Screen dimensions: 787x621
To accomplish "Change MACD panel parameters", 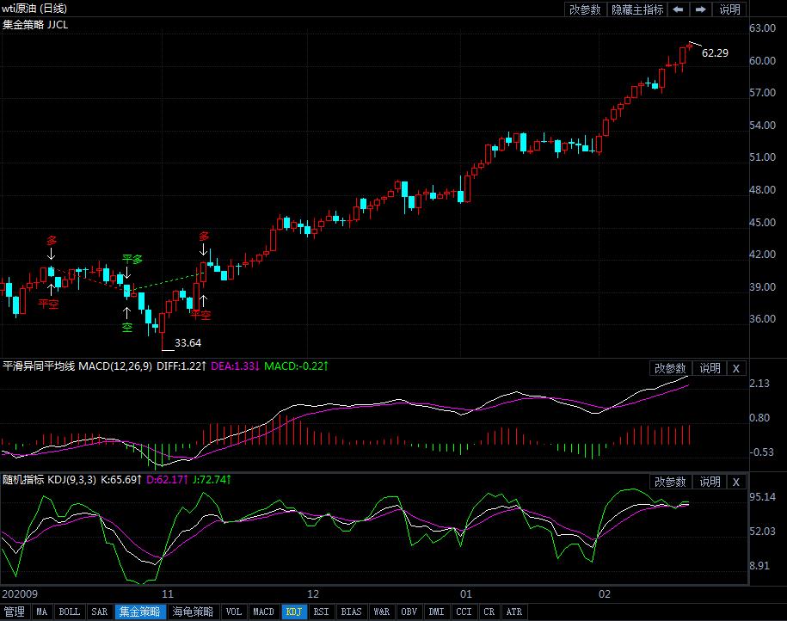I will point(670,368).
